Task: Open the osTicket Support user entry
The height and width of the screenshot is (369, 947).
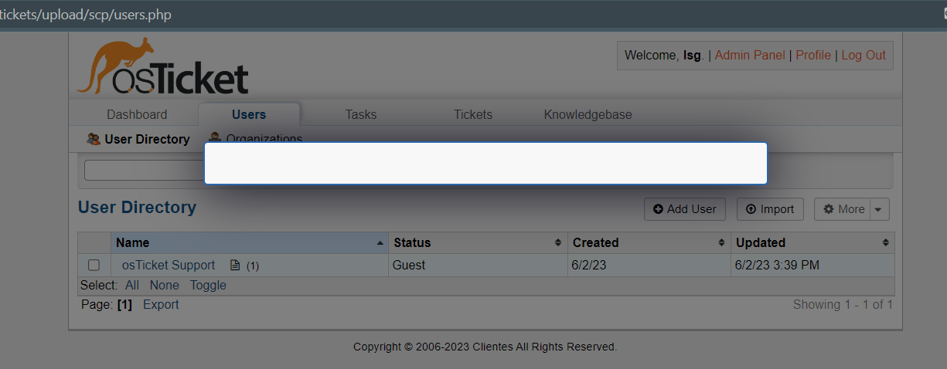Action: click(x=169, y=266)
